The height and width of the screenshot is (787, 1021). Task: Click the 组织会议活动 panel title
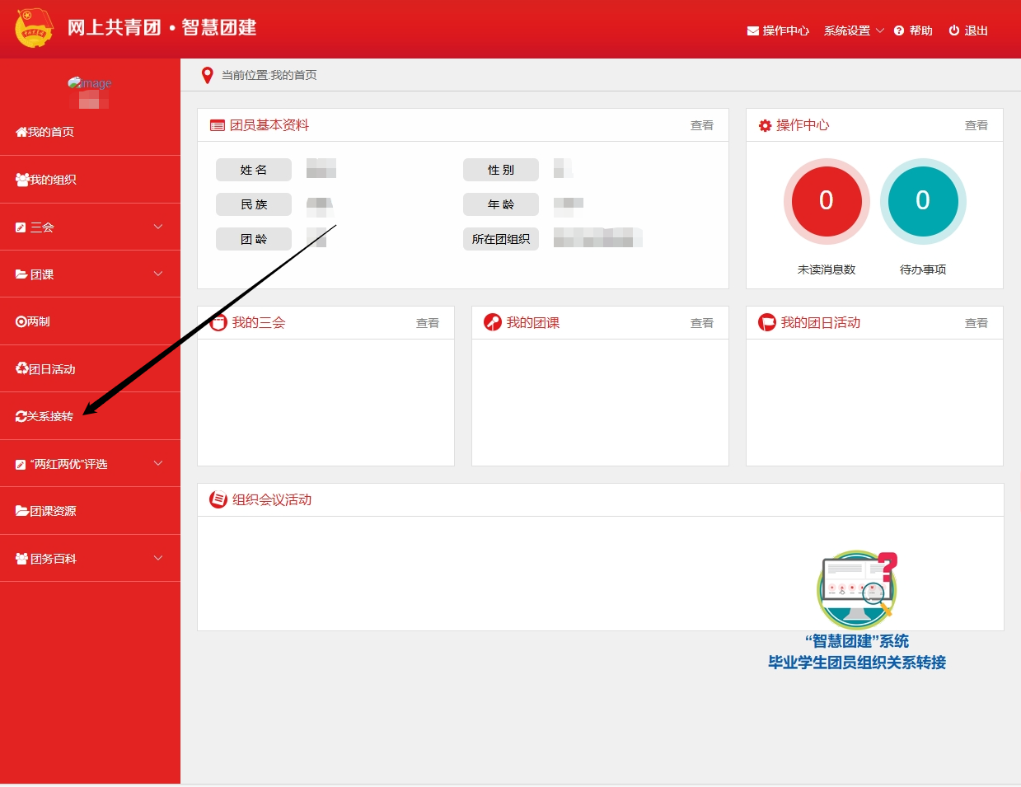click(x=272, y=499)
